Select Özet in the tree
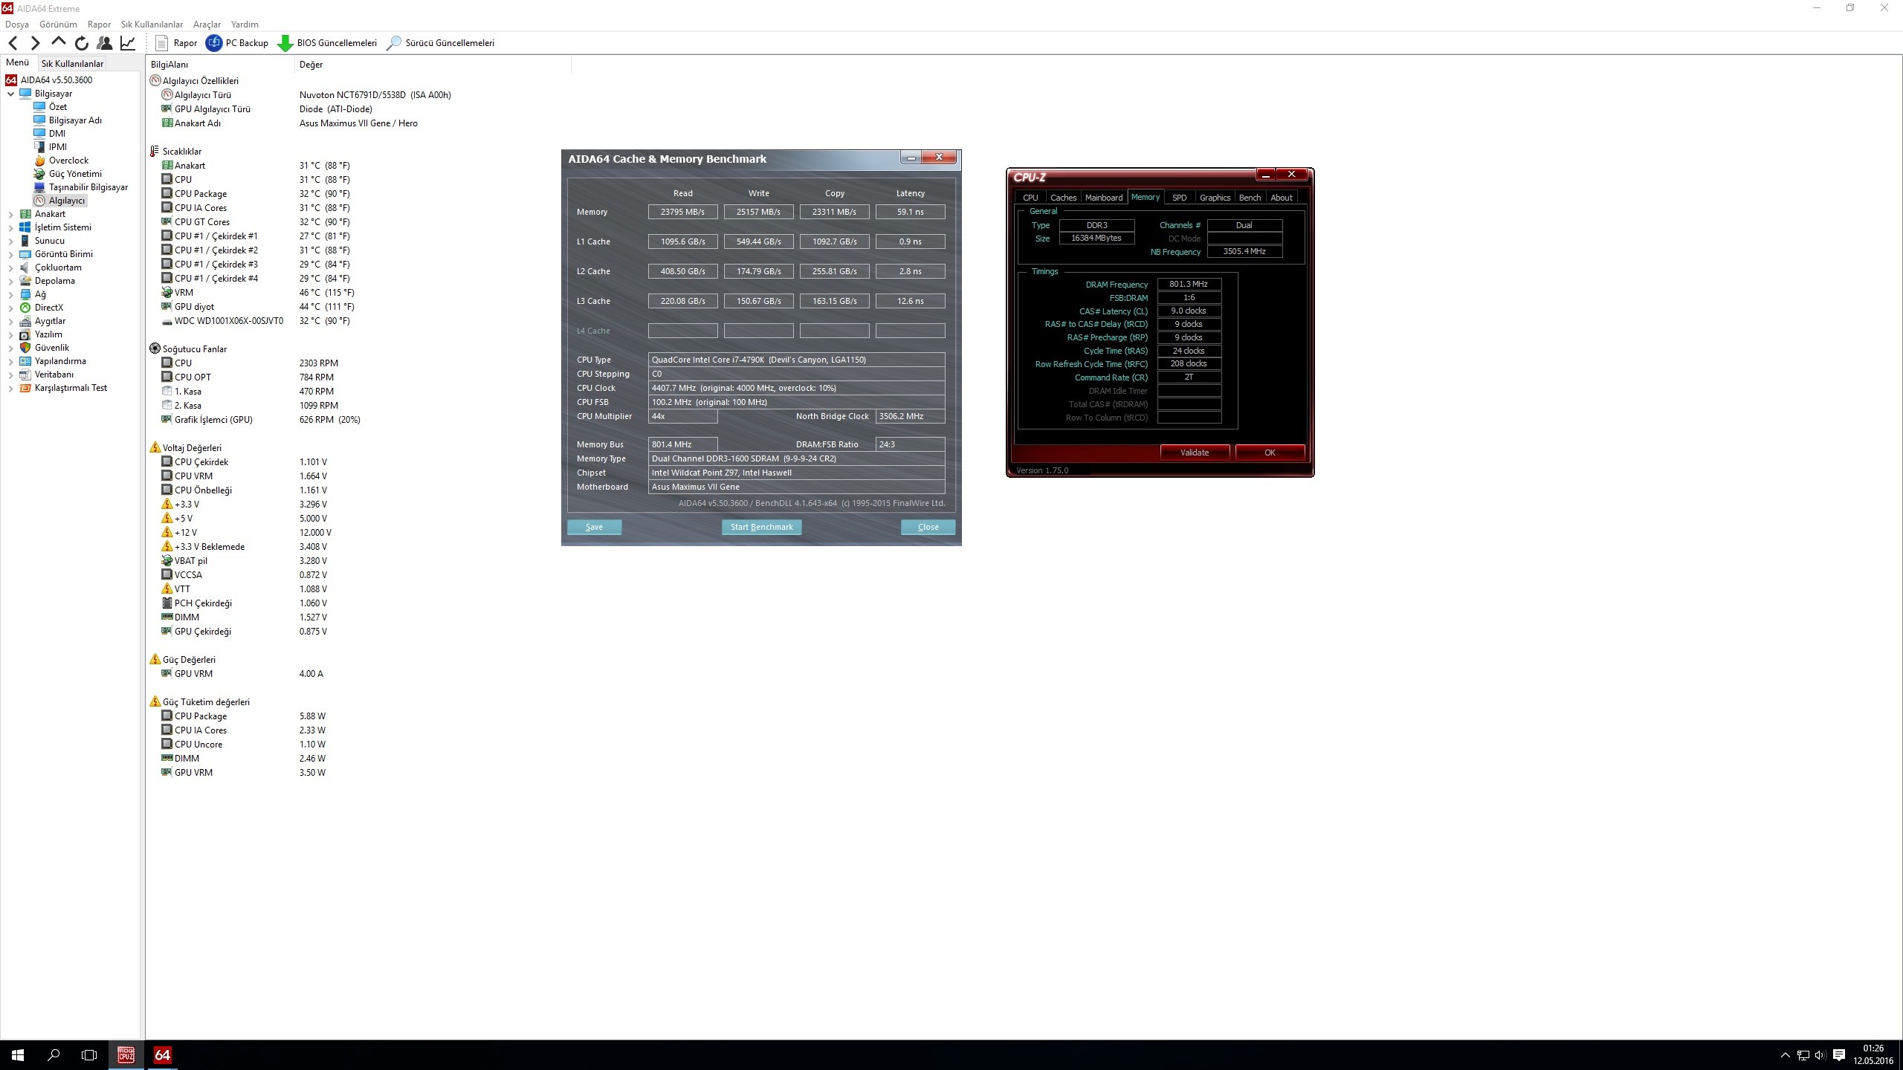 [58, 107]
